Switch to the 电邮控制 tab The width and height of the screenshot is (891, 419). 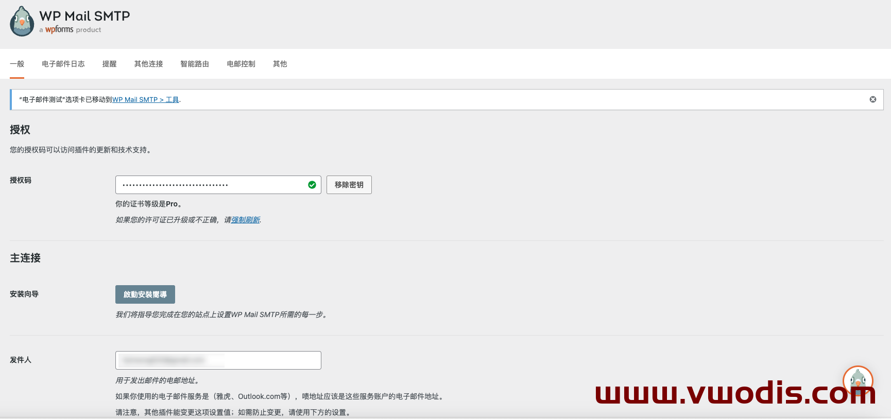pyautogui.click(x=241, y=64)
